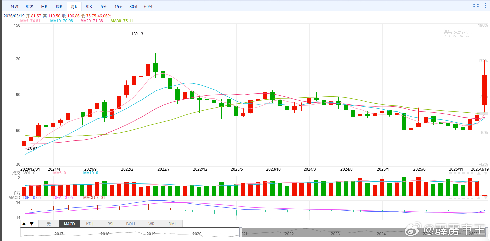This screenshot has height=241, width=490.
Task: Click the 2026/3/19 date axis label
Action: [x=480, y=169]
